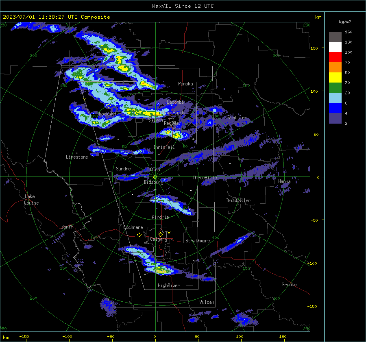Click the Innisfail city label

(164, 147)
